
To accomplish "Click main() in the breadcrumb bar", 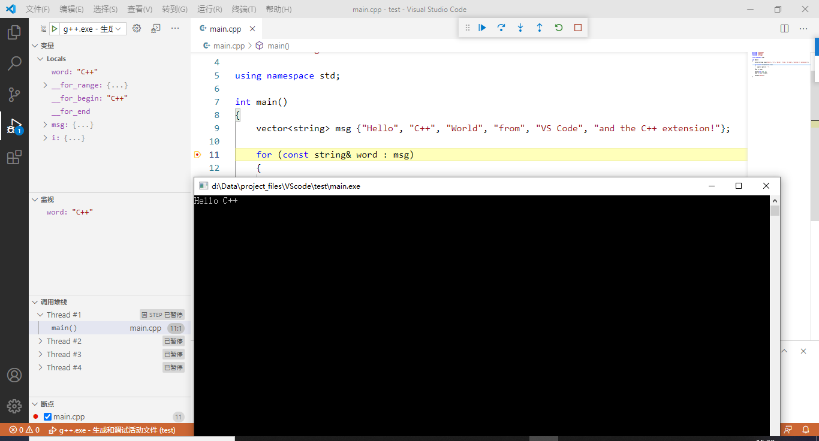I will click(279, 45).
